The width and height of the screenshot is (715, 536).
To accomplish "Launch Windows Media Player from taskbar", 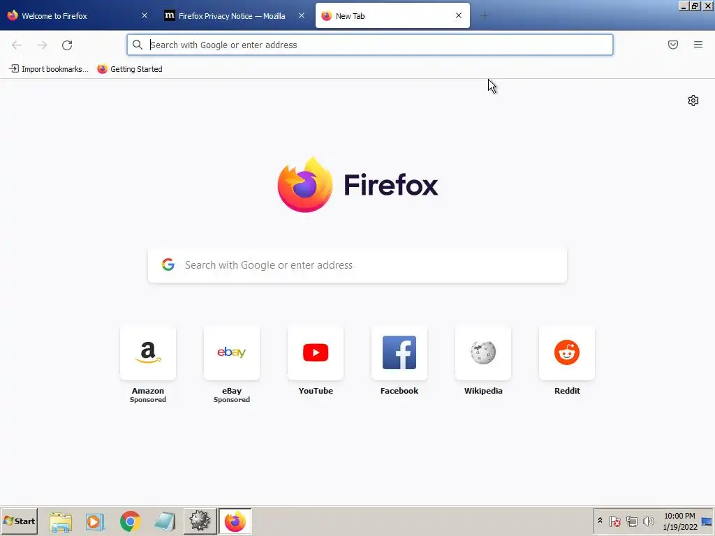I will click(95, 521).
